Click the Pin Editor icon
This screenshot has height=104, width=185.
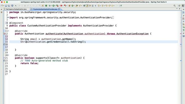click(121, 6)
